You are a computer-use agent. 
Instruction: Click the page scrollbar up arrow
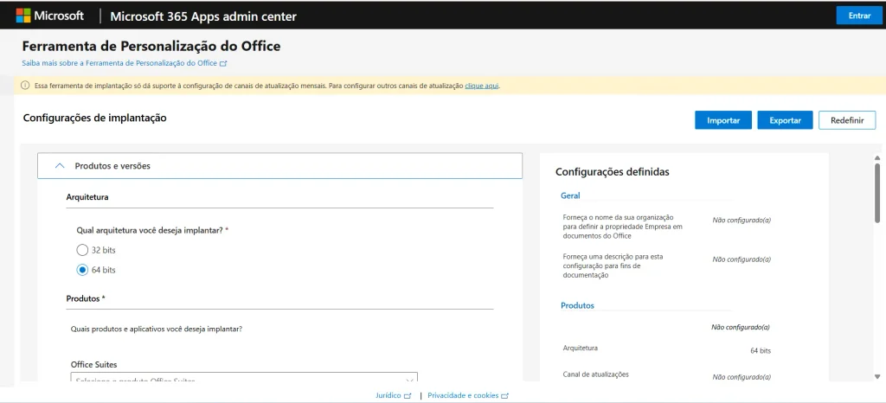click(x=877, y=158)
